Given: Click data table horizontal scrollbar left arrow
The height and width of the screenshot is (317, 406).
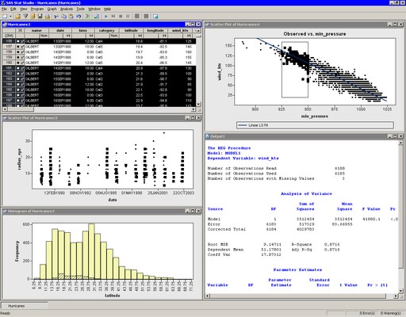Looking at the screenshot, I should pos(4,109).
